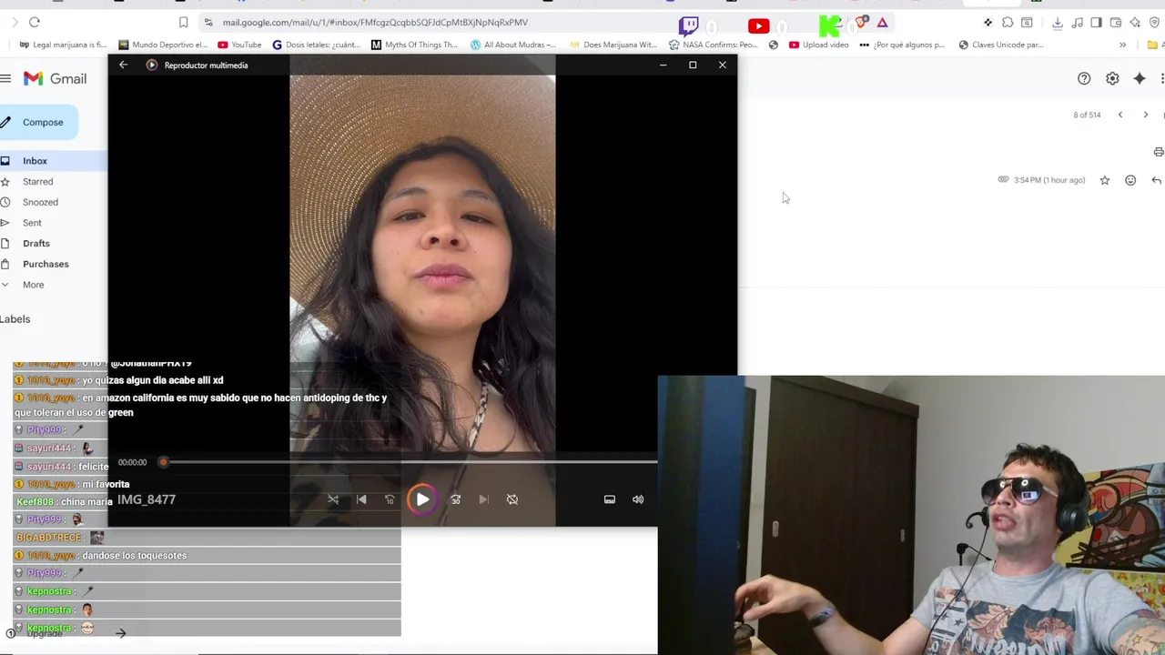The image size is (1165, 655).
Task: Play the IMG_8477 video
Action: click(x=422, y=499)
